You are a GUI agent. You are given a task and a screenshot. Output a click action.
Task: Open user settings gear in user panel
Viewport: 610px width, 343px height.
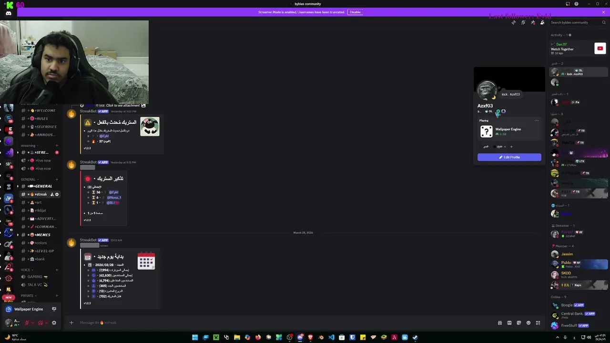click(54, 323)
